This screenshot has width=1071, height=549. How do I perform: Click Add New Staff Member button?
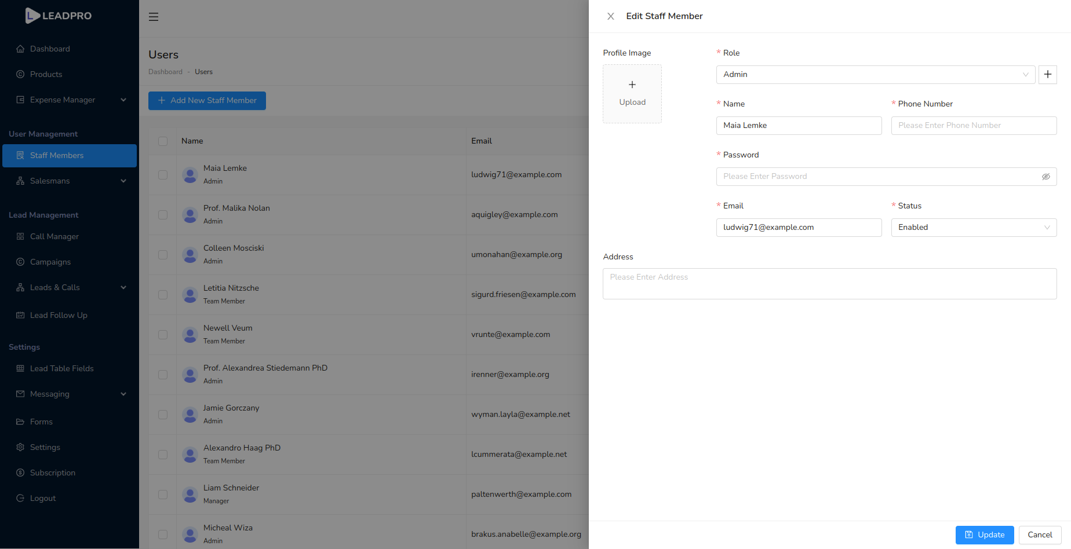(x=207, y=100)
